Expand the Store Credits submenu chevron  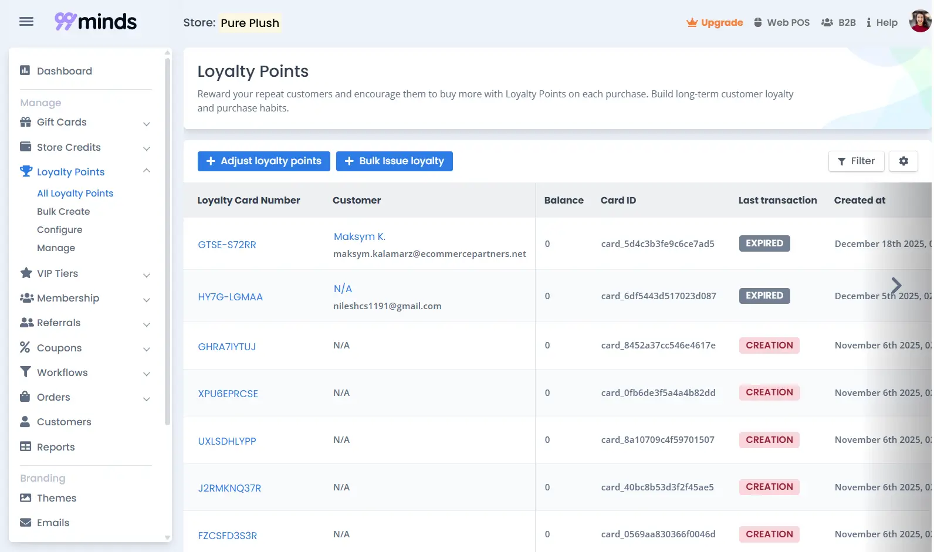[x=147, y=148]
